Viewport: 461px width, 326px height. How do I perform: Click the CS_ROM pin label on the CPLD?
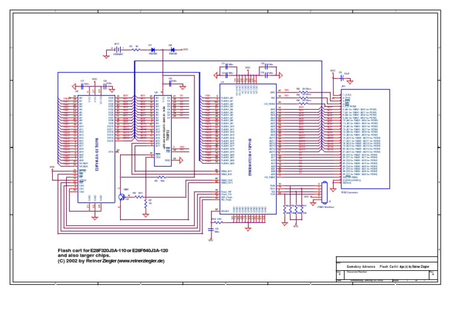point(270,104)
